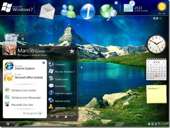Click the yellow sticky note gadget

[156, 94]
